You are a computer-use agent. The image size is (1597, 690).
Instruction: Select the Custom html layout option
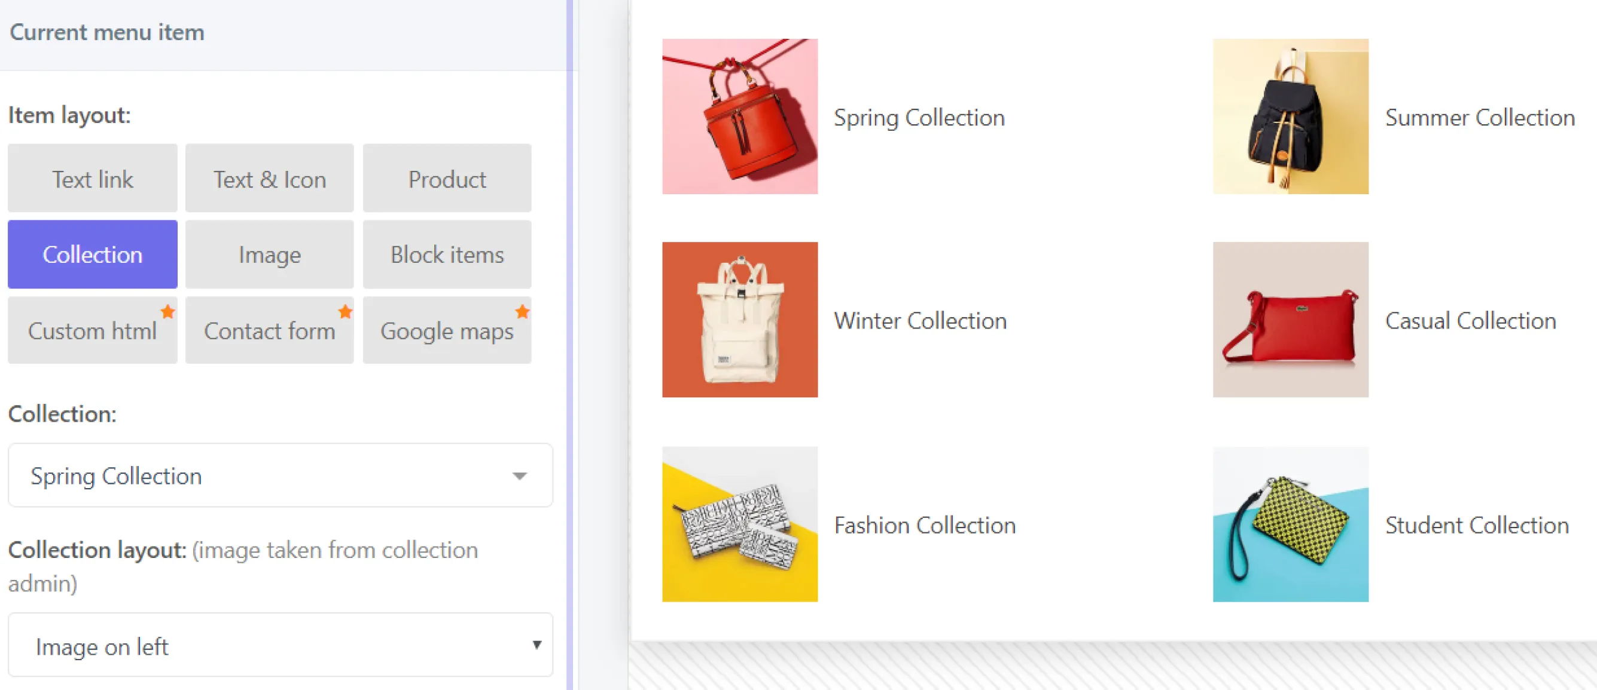(92, 331)
